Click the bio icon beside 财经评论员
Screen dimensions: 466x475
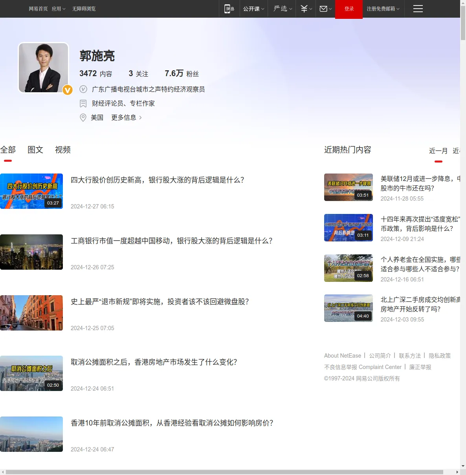tap(83, 104)
